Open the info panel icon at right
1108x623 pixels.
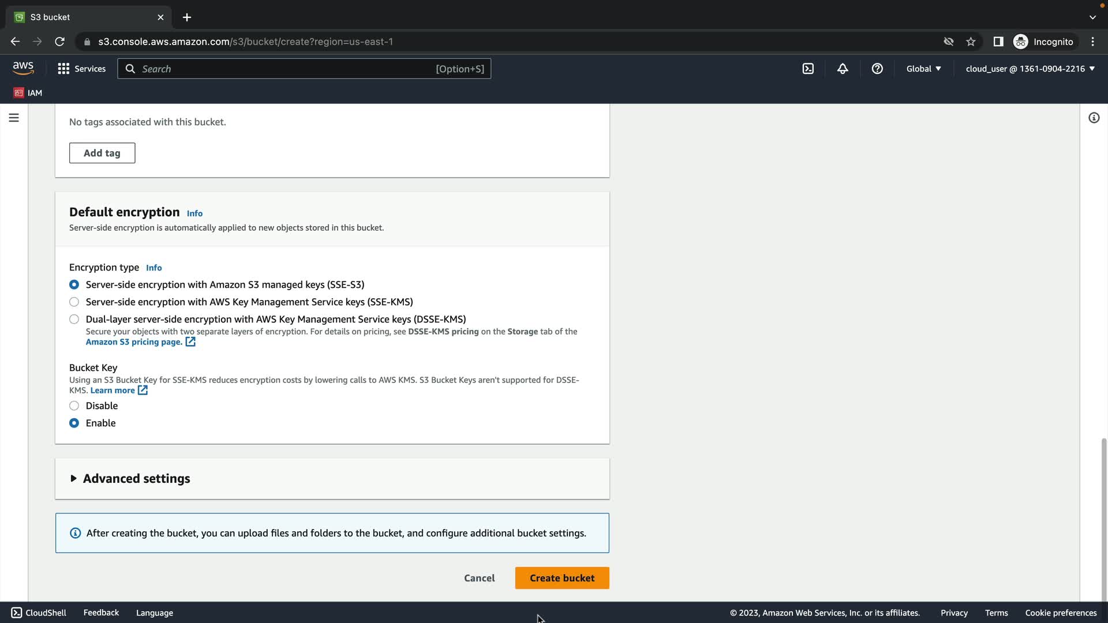1094,118
